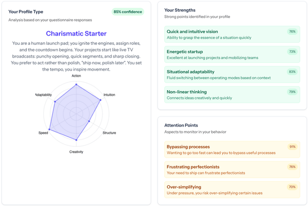Select the Frustrating perfectionists card
The height and width of the screenshot is (206, 308).
pyautogui.click(x=232, y=169)
